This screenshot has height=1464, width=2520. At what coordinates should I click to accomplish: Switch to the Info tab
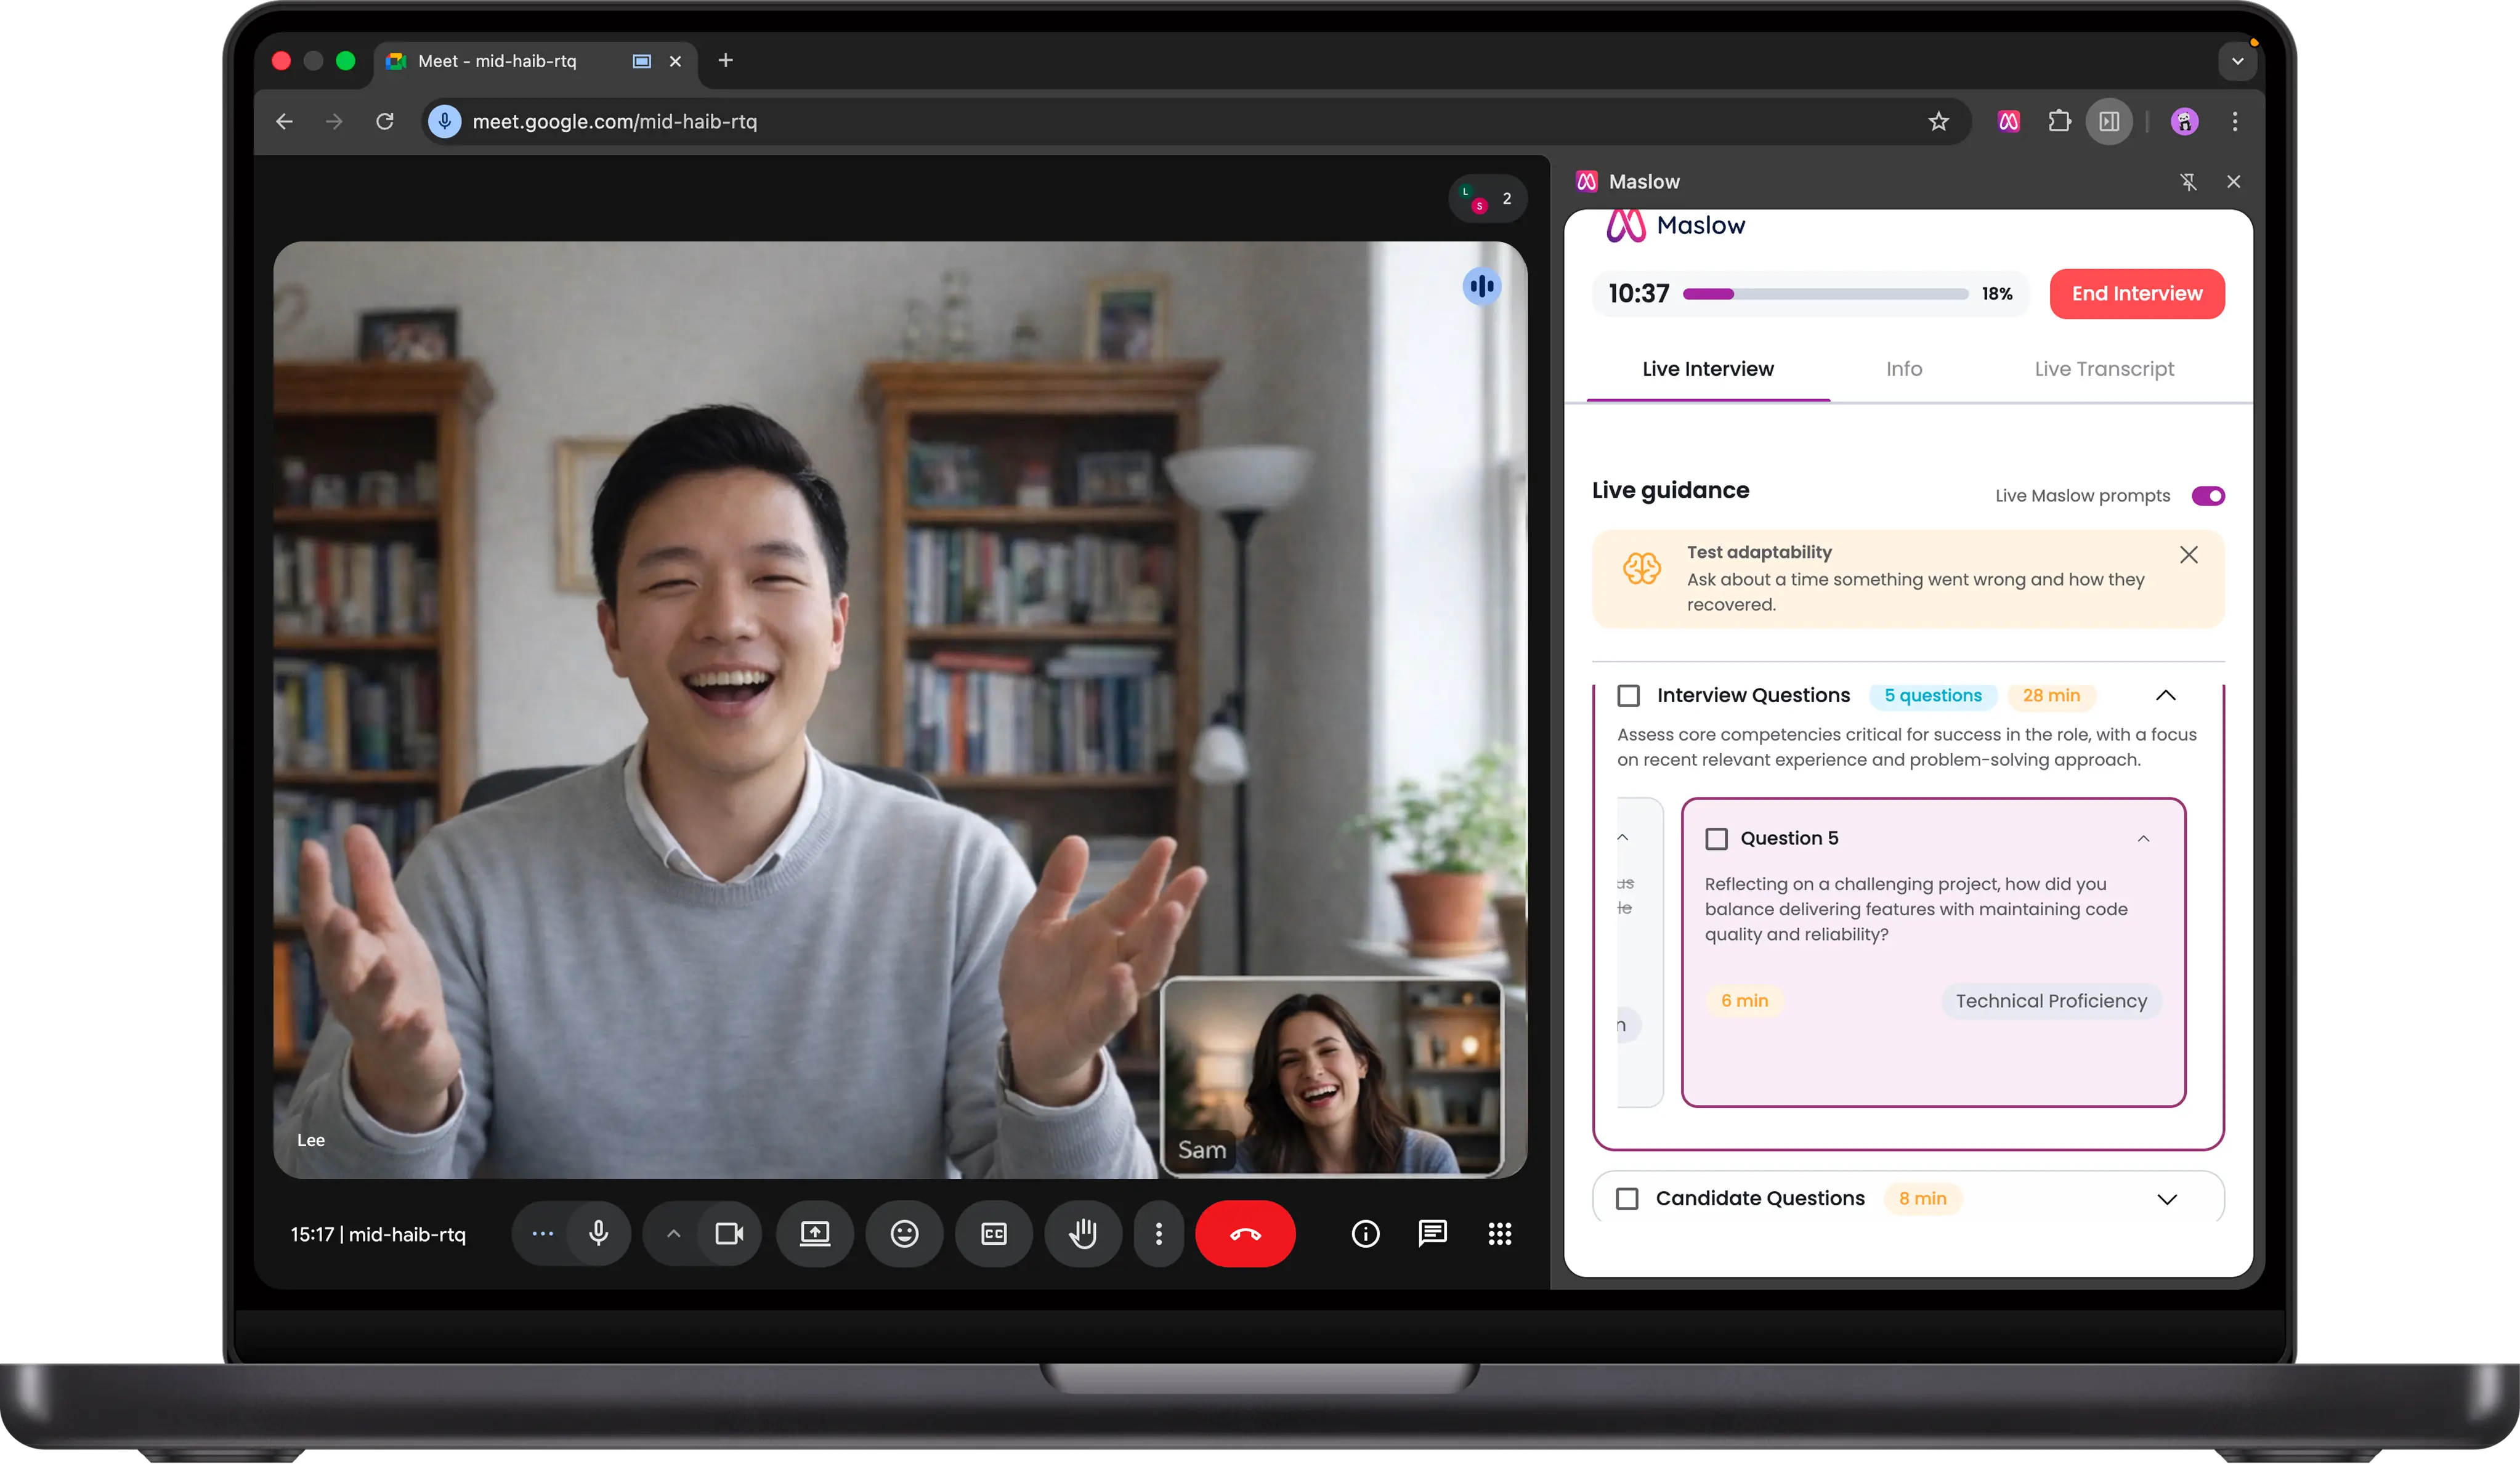pyautogui.click(x=1903, y=369)
